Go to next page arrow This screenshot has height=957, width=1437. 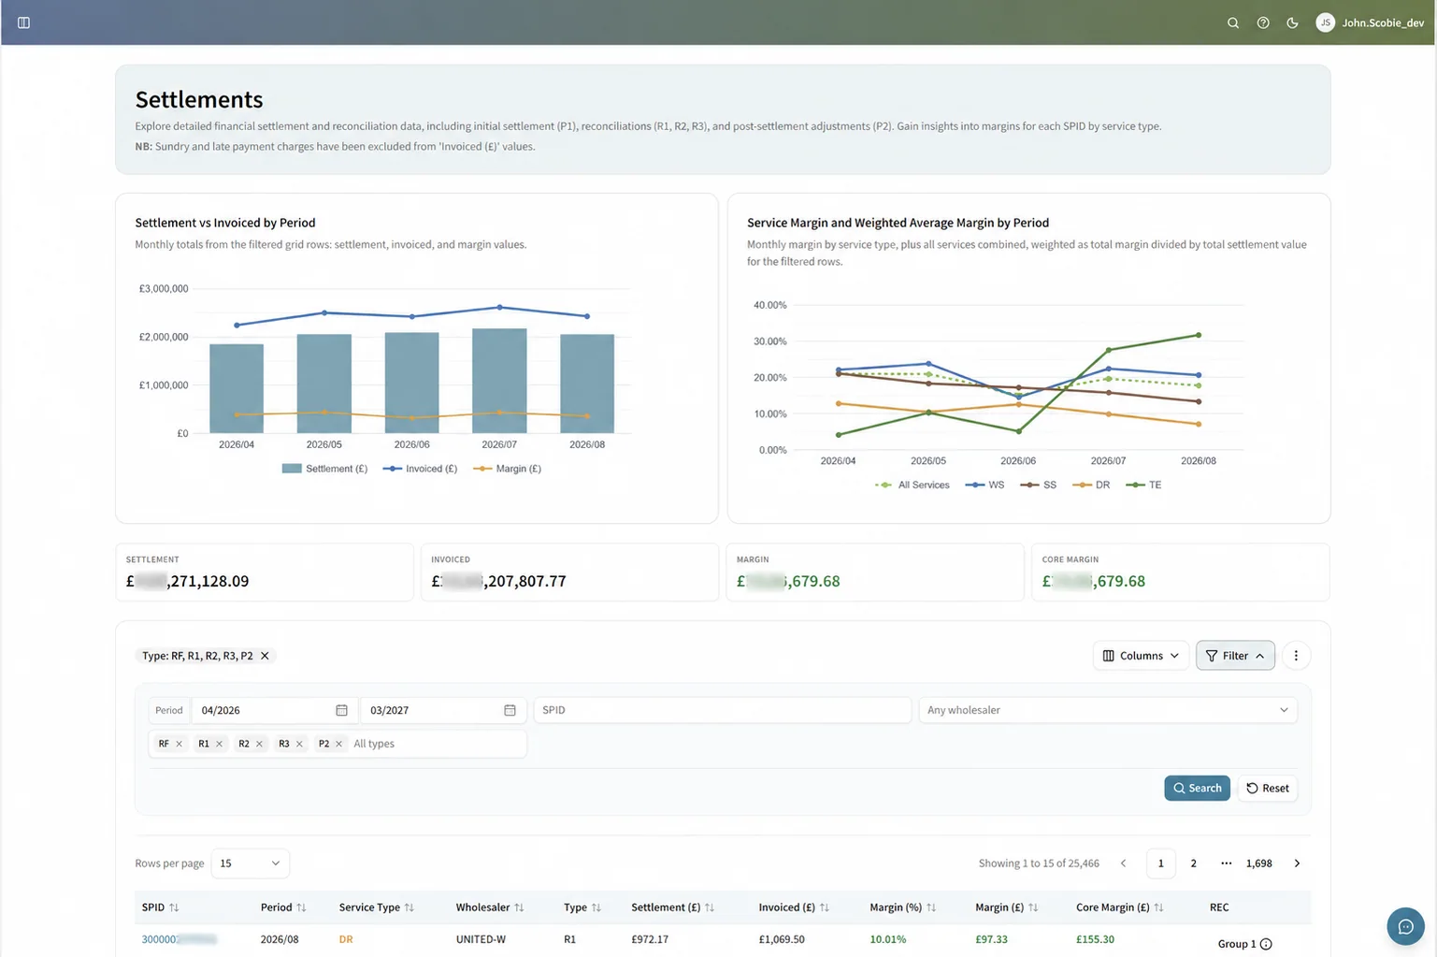(1297, 863)
